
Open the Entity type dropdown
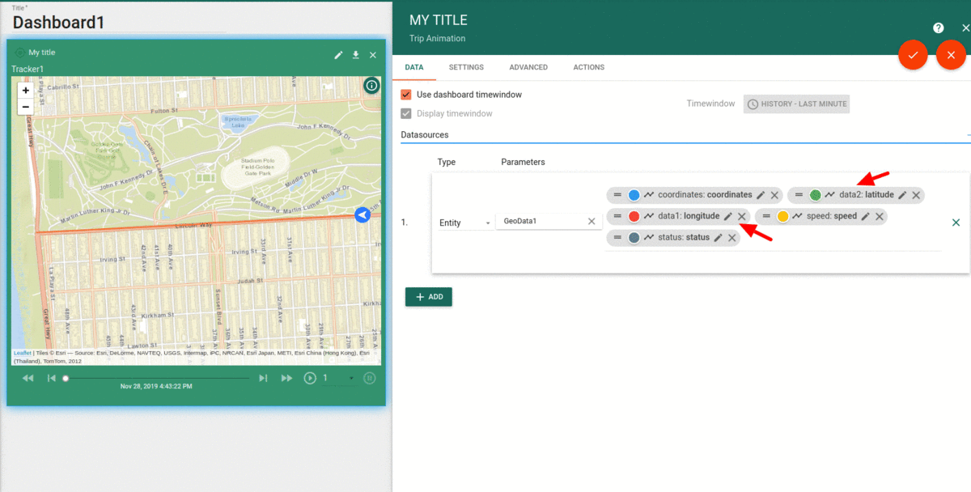(x=465, y=223)
